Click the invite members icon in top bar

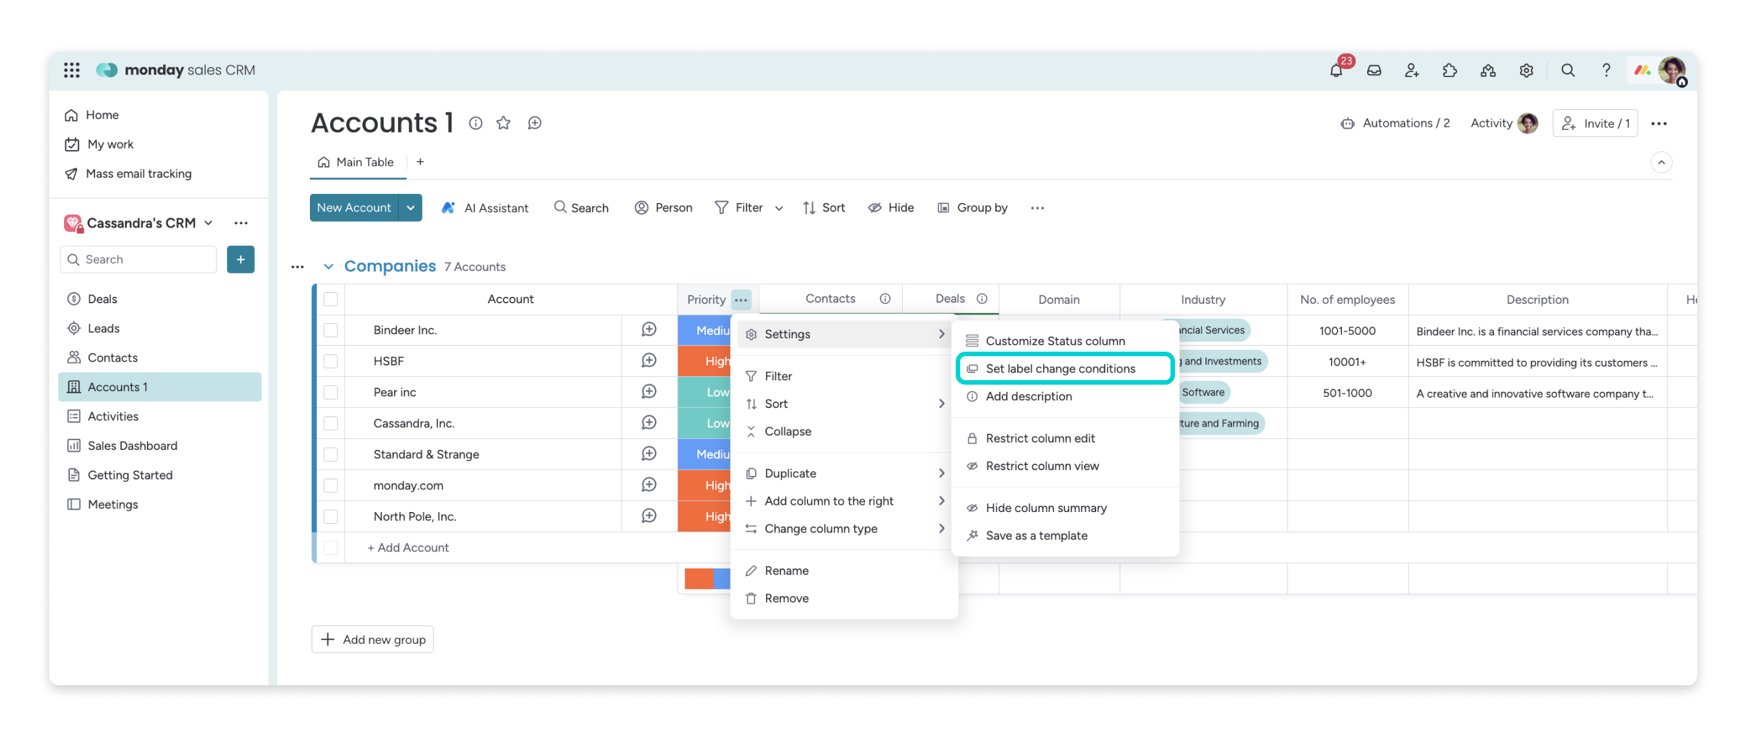click(1412, 70)
